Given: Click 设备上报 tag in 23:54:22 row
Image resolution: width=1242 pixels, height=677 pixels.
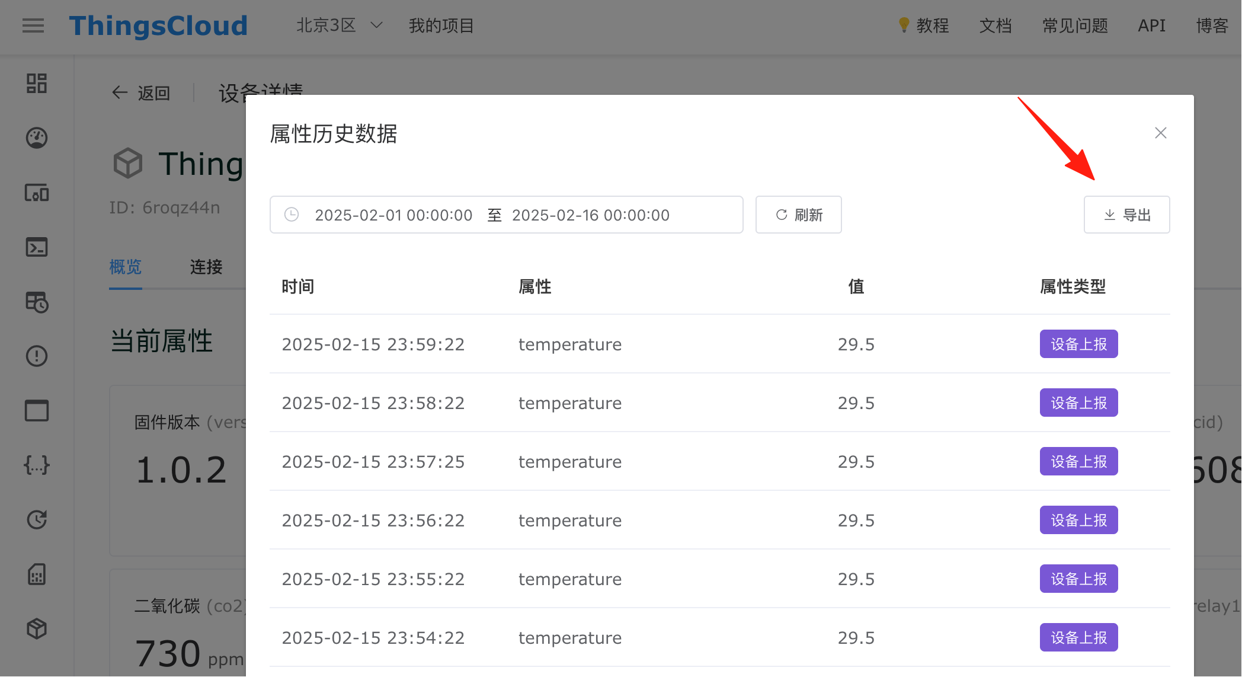Looking at the screenshot, I should (x=1079, y=637).
